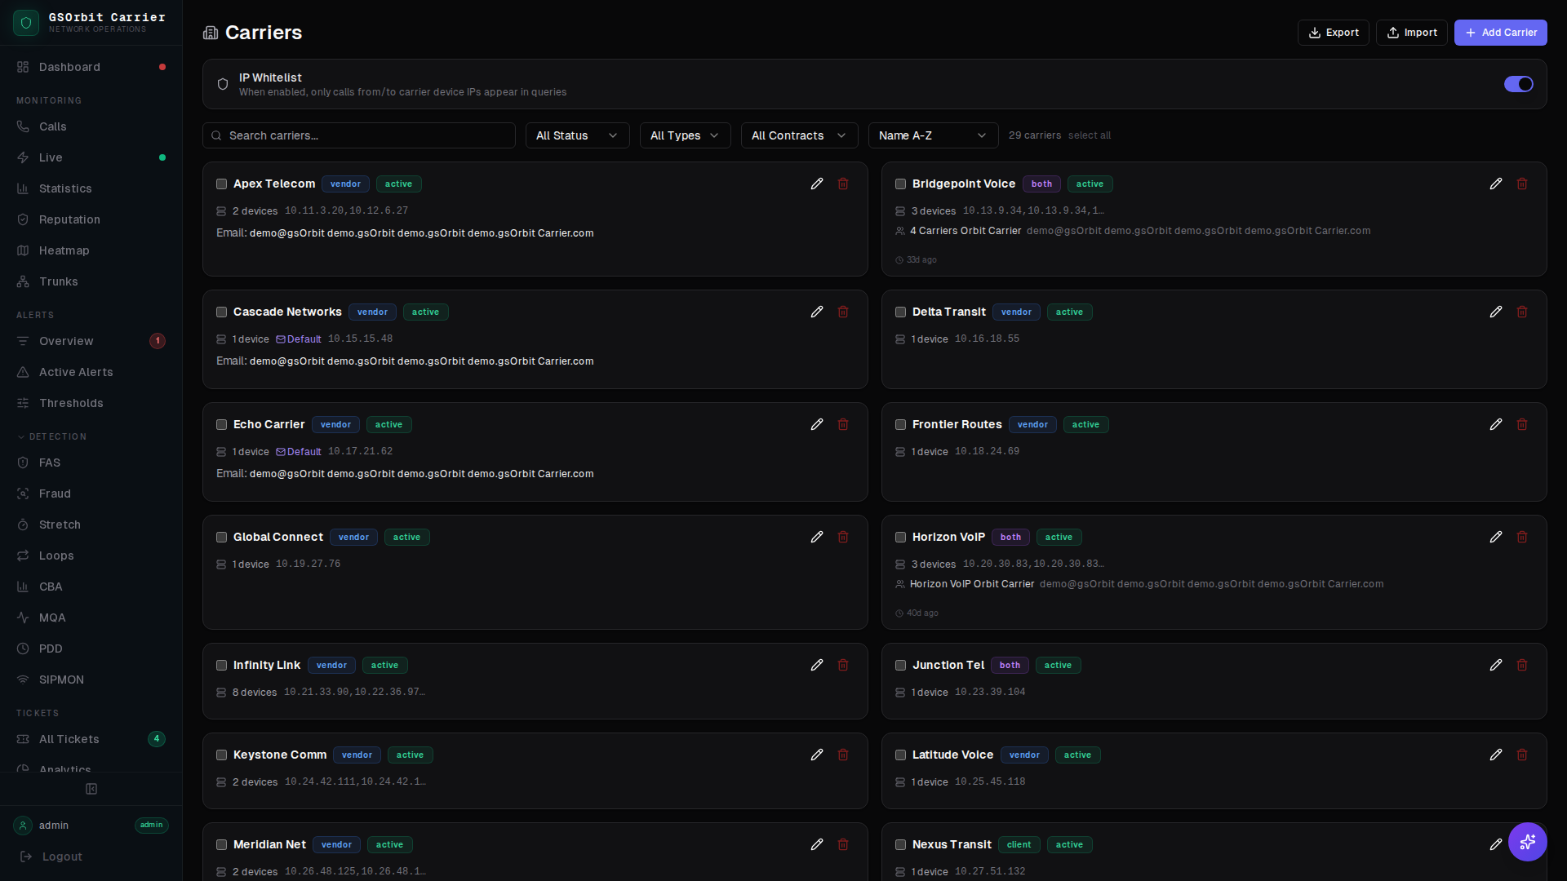Open the All Status dropdown
Image resolution: width=1567 pixels, height=881 pixels.
(577, 135)
